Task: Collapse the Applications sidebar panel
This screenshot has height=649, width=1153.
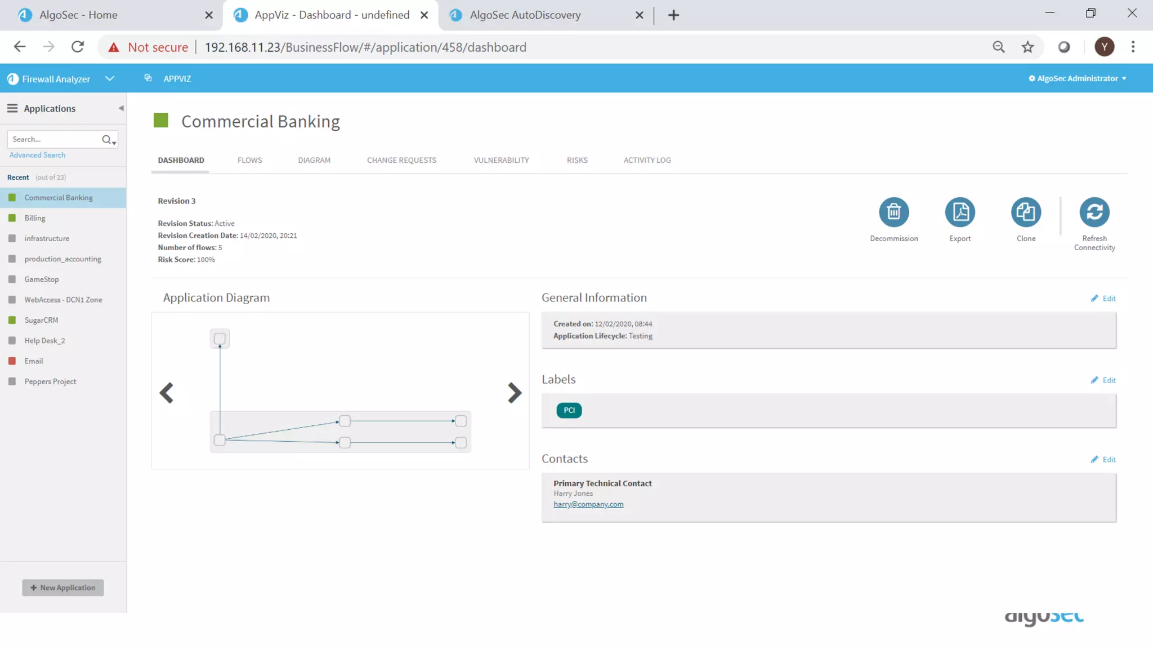Action: click(x=120, y=108)
